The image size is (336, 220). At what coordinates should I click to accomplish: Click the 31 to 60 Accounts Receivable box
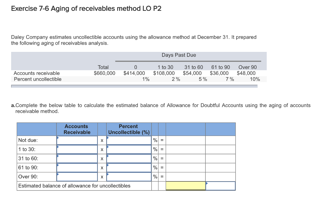pyautogui.click(x=76, y=158)
